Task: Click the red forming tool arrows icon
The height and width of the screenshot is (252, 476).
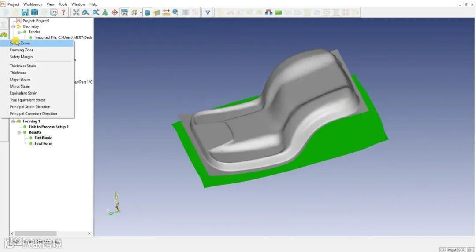Action: point(269,12)
